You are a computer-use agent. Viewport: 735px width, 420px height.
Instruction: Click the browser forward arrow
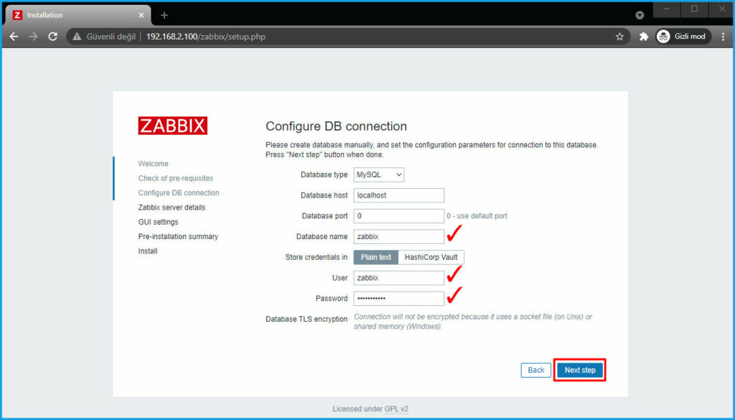pyautogui.click(x=33, y=37)
